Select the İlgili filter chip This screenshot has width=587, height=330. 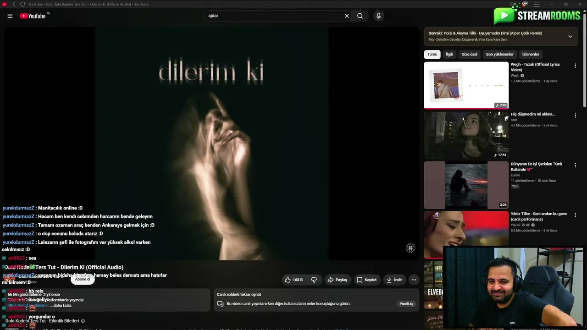point(449,54)
